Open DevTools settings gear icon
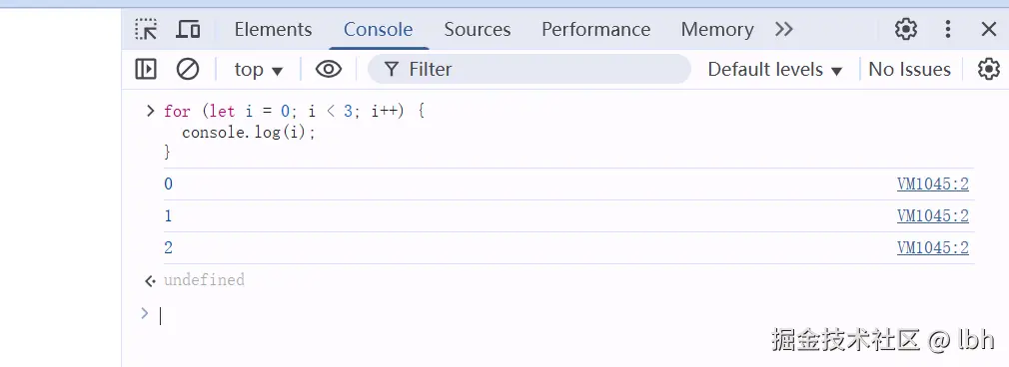The height and width of the screenshot is (367, 1009). point(906,29)
